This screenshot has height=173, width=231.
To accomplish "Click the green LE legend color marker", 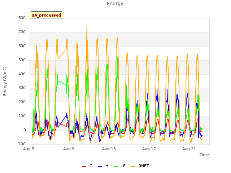I will 116,167.
